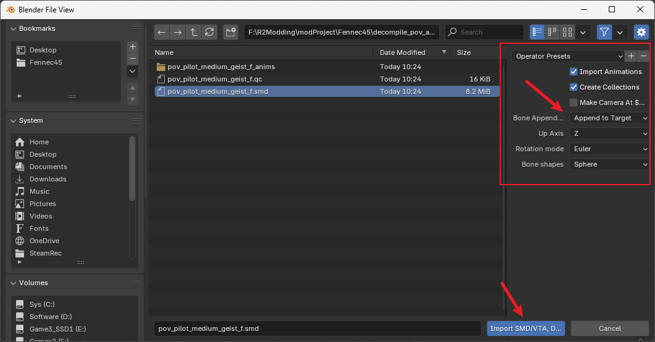Image resolution: width=655 pixels, height=342 pixels.
Task: Expand the Operator Presets dropdown
Action: (567, 56)
